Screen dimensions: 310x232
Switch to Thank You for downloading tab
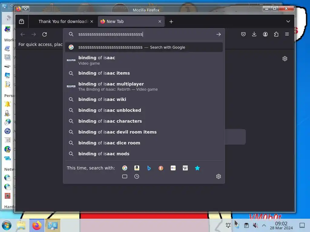tap(63, 21)
